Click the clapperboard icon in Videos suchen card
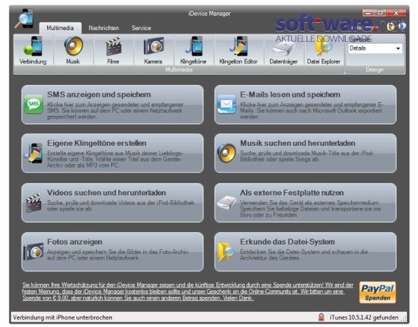Viewport: 418px width, 327px height. pyautogui.click(x=33, y=203)
